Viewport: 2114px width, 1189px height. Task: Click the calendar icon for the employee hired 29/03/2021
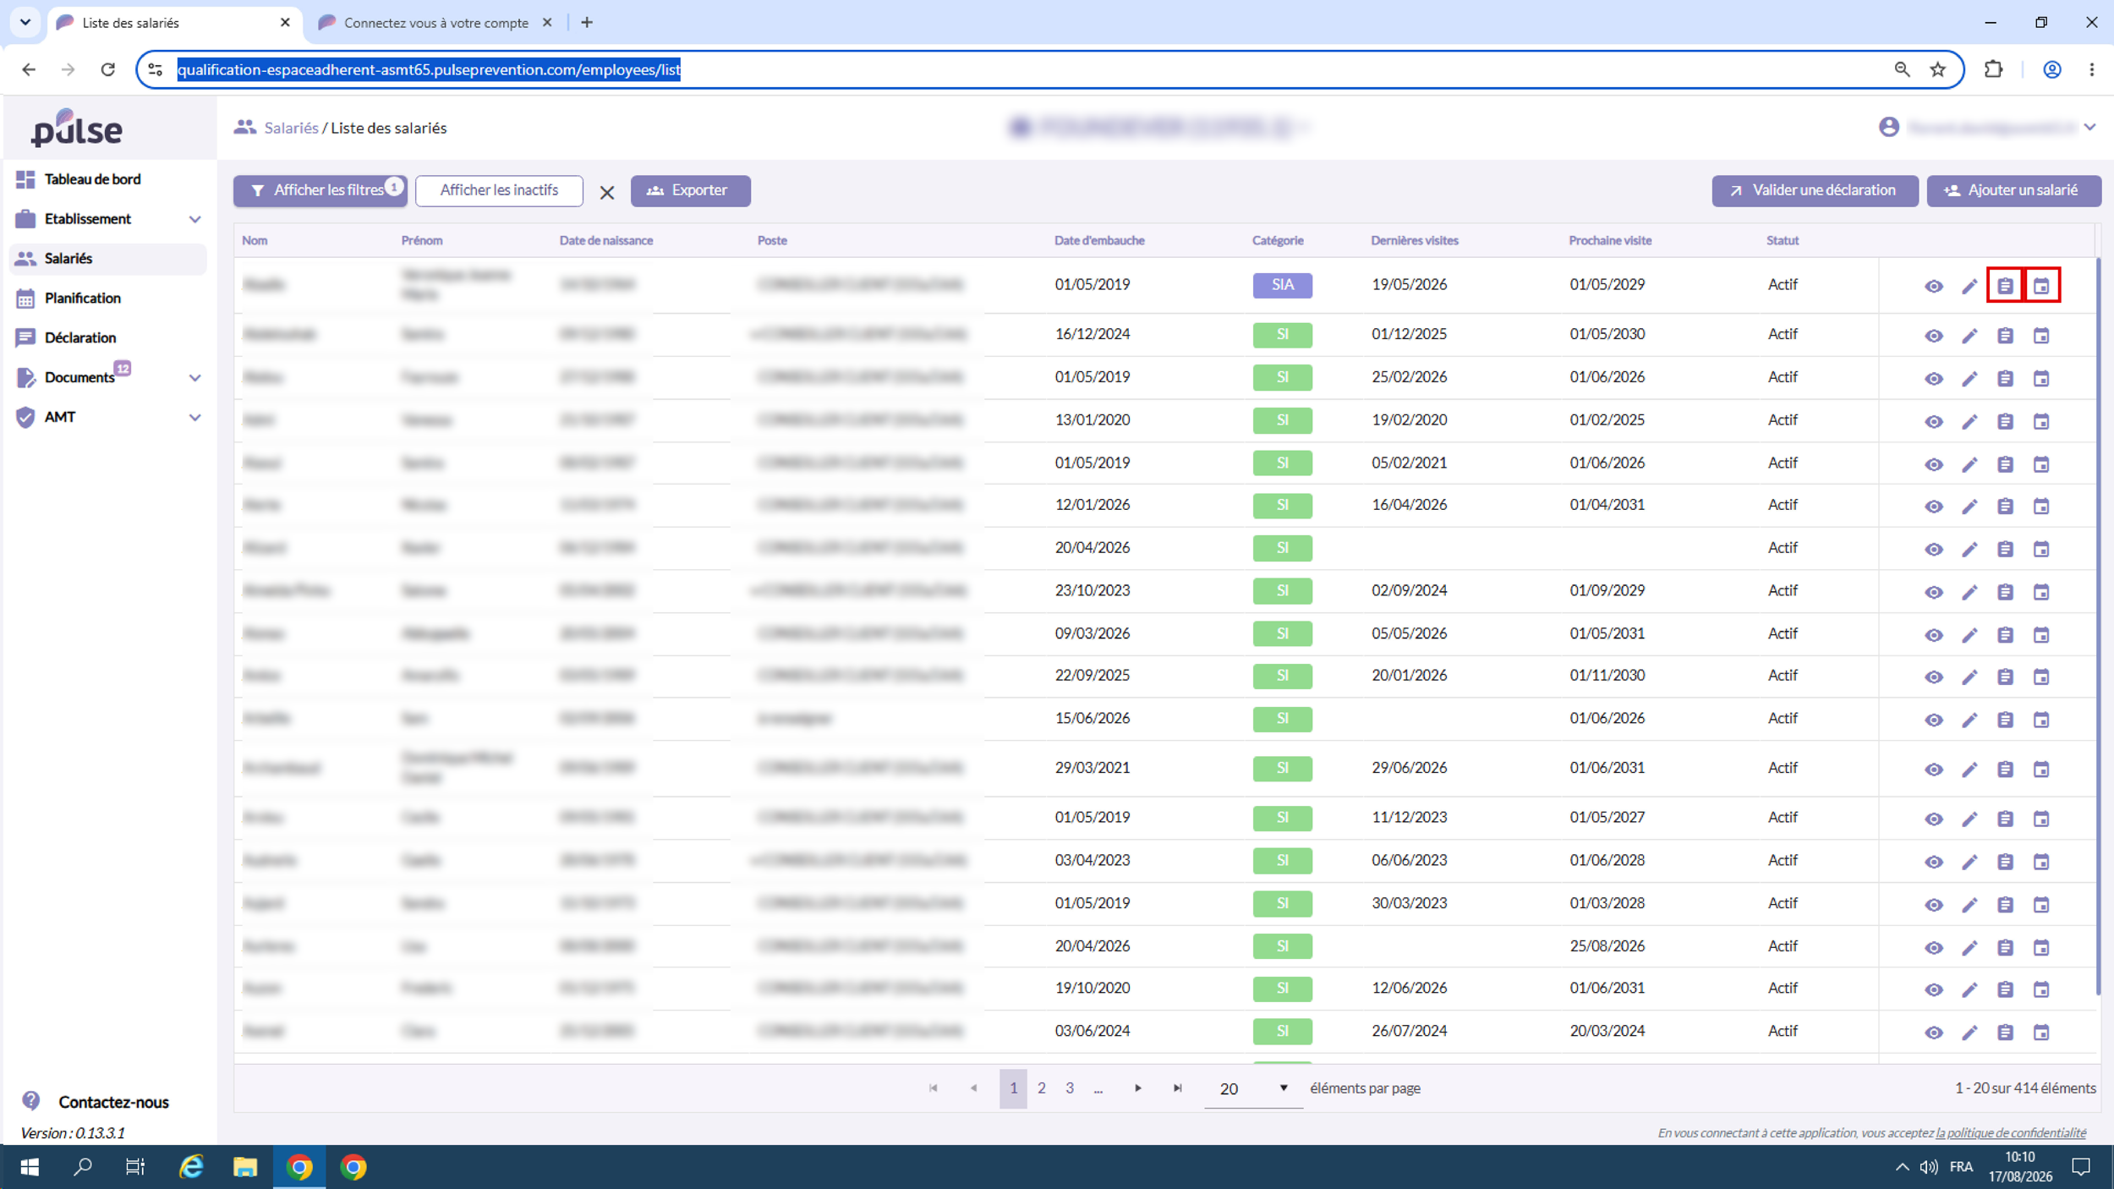click(x=2041, y=770)
